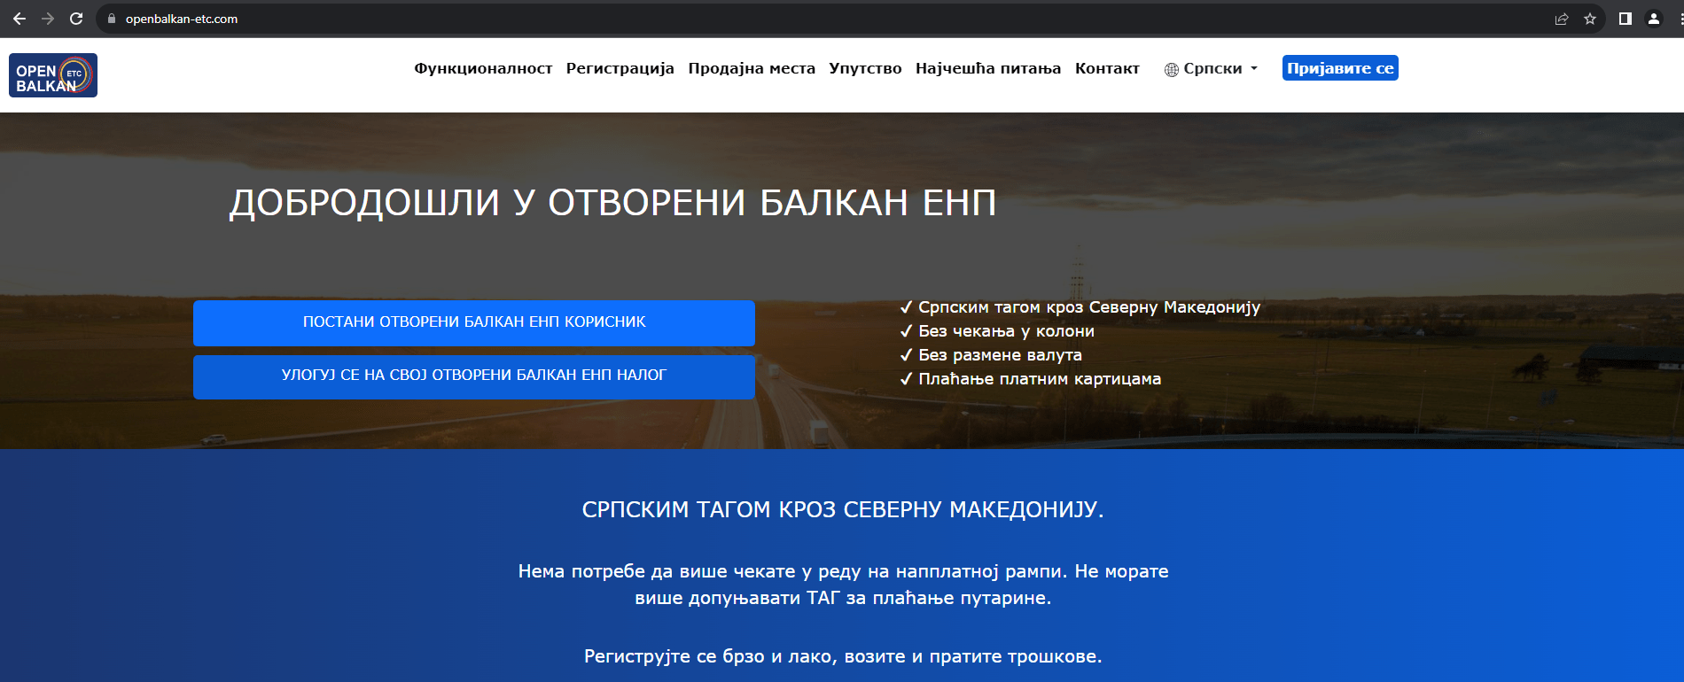Click the line Региструјте се брзо и лако
Image resolution: width=1684 pixels, height=682 pixels.
click(843, 656)
